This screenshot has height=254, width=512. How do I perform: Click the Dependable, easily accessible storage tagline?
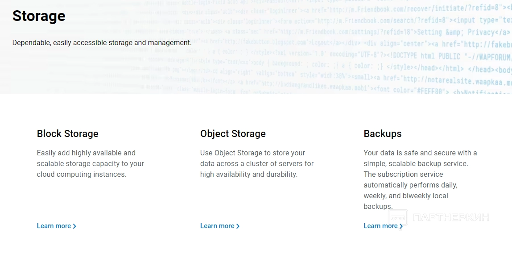(x=102, y=43)
